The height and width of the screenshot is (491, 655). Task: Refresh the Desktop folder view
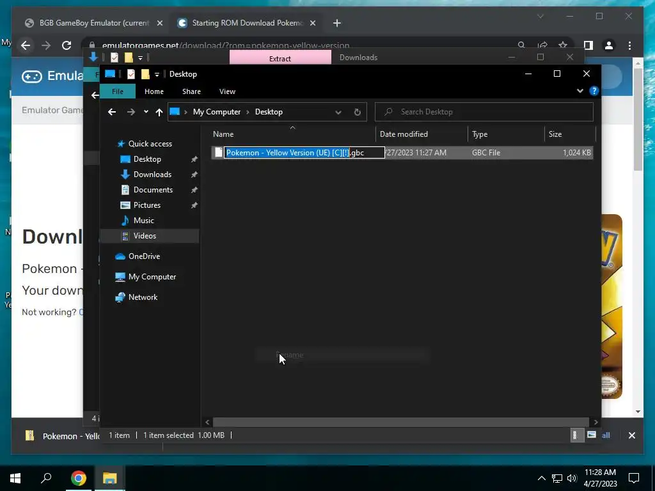[357, 112]
